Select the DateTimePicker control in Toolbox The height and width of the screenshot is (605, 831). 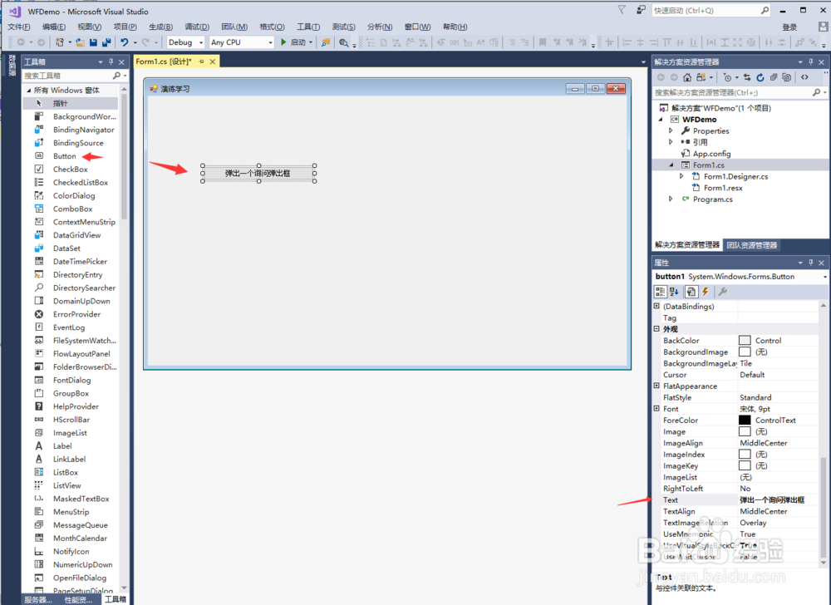[x=80, y=262]
